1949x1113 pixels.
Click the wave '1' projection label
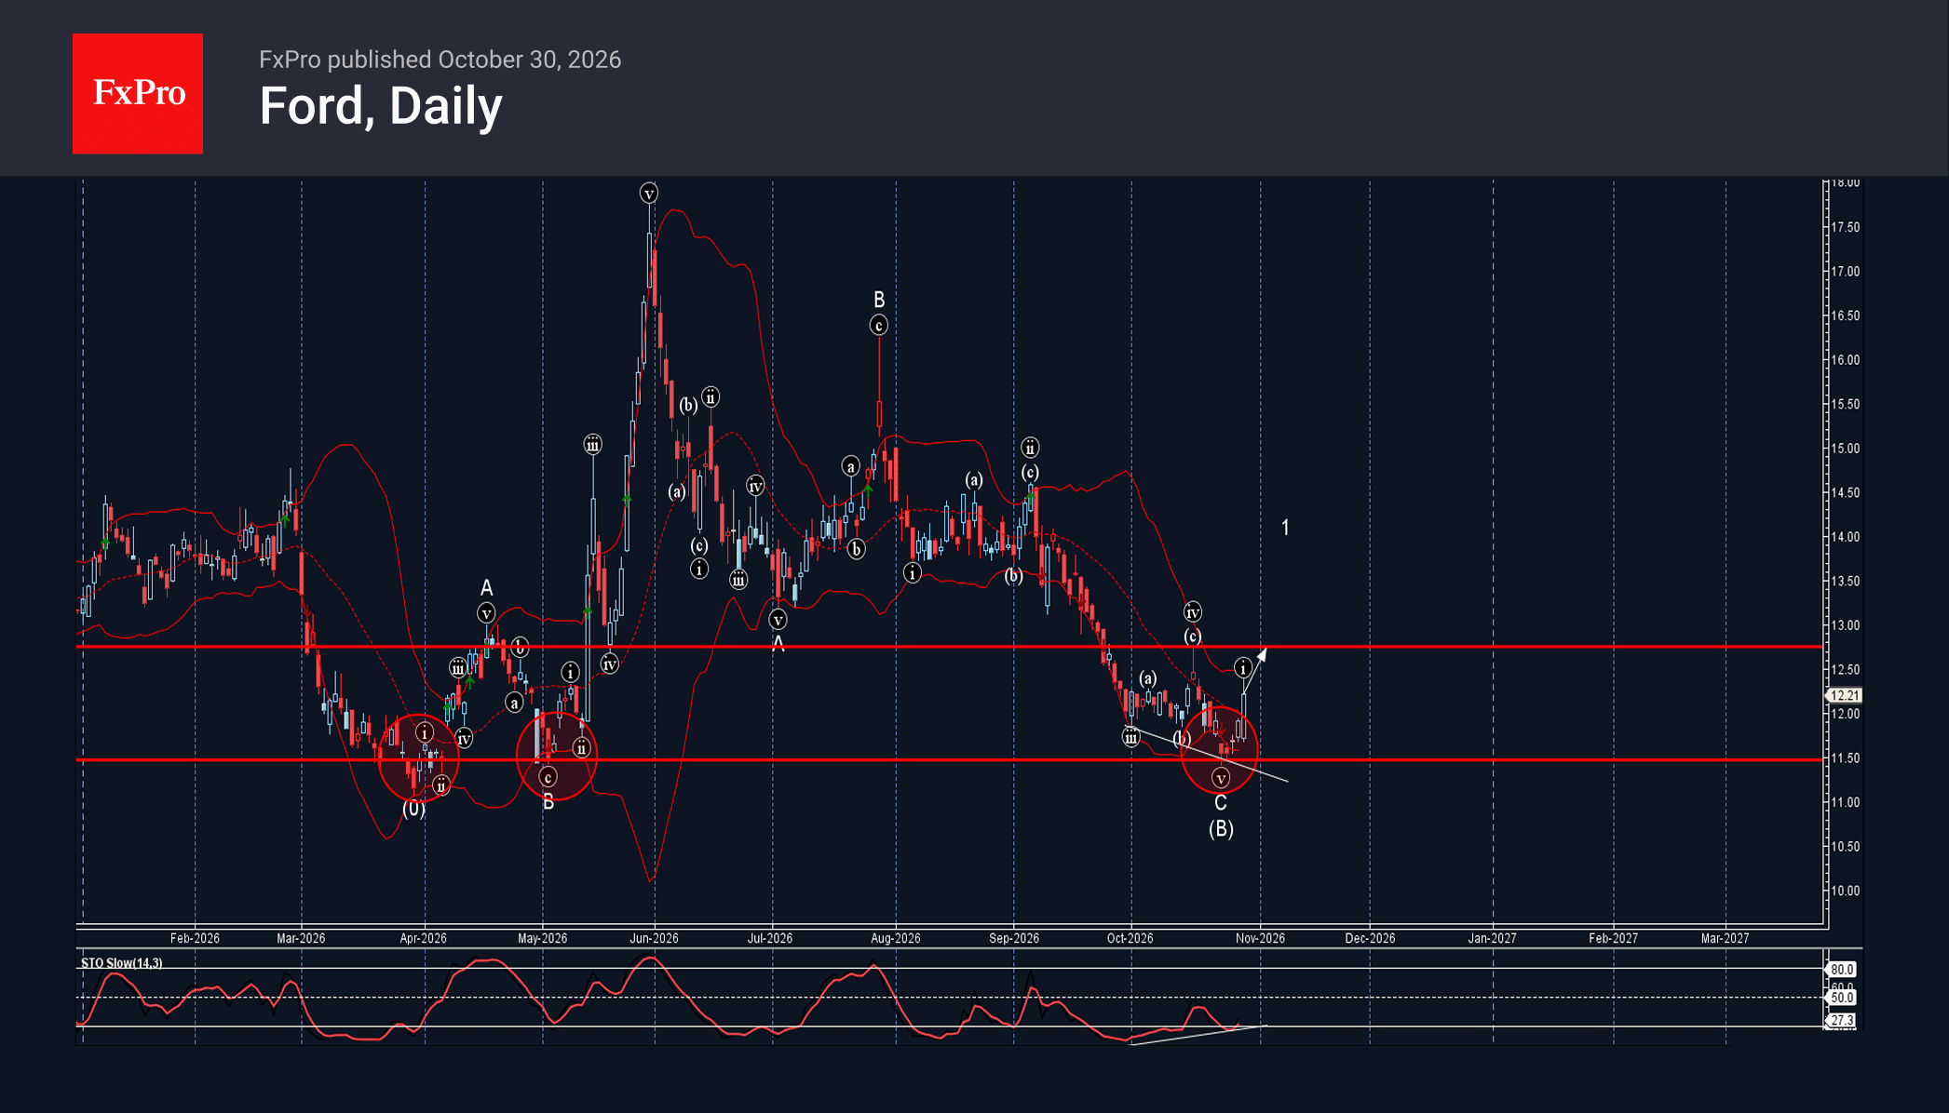coord(1285,528)
